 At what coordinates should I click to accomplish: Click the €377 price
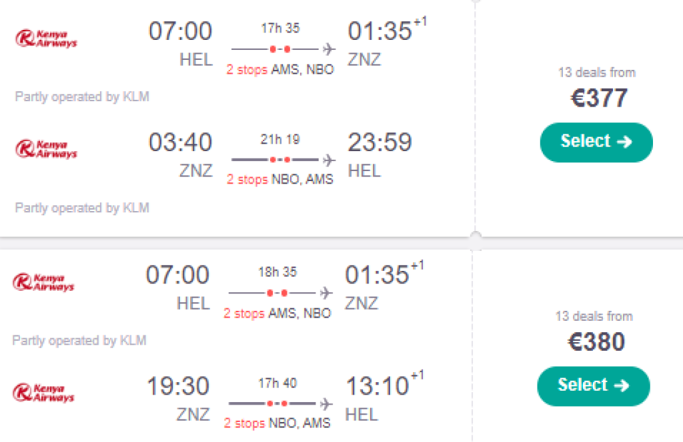(x=599, y=99)
